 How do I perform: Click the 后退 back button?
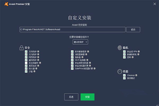(x=71, y=97)
